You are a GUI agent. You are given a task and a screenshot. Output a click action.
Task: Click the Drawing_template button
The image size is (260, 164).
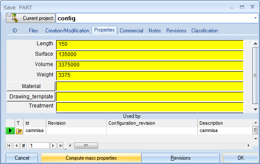(31, 97)
